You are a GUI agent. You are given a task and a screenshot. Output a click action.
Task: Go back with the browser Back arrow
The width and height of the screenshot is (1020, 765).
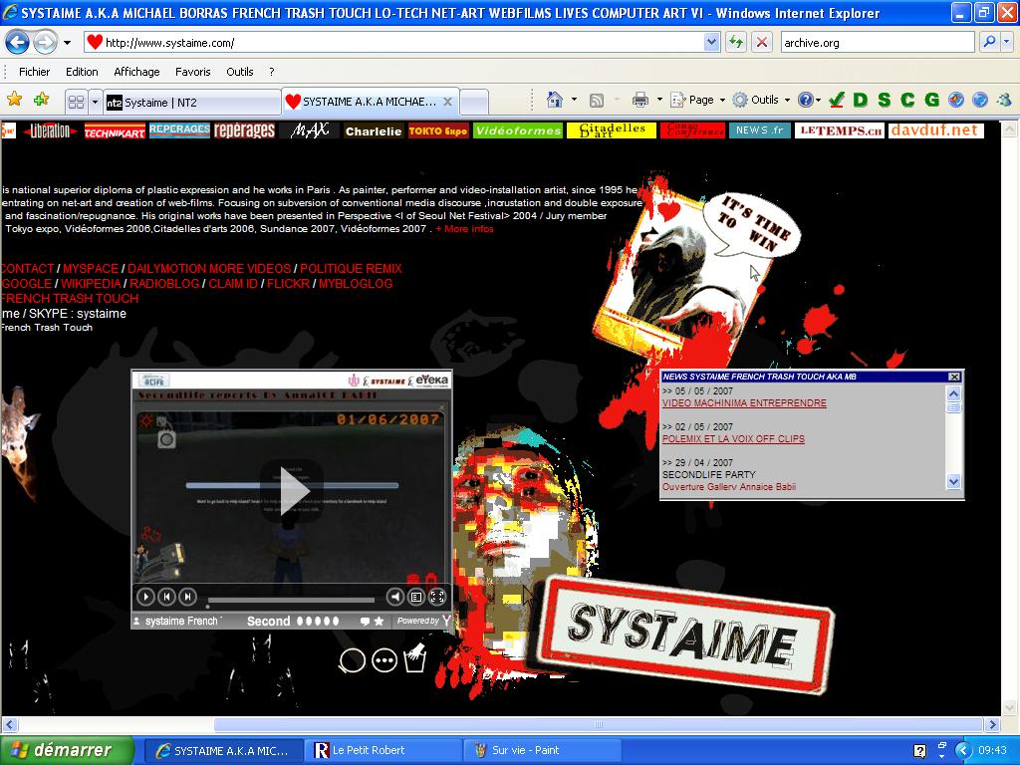pyautogui.click(x=18, y=43)
